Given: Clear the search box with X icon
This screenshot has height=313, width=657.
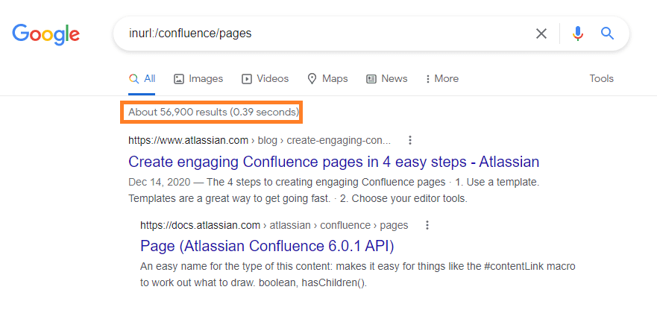Looking at the screenshot, I should tap(541, 34).
